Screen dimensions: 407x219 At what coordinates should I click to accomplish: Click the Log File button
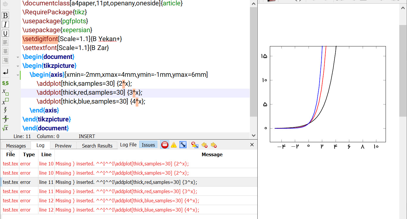pos(128,145)
